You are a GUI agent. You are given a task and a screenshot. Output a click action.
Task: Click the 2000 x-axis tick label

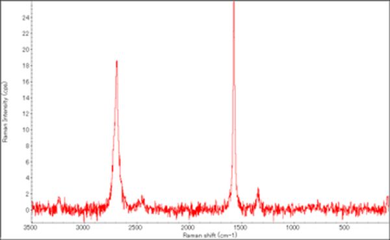(x=188, y=228)
